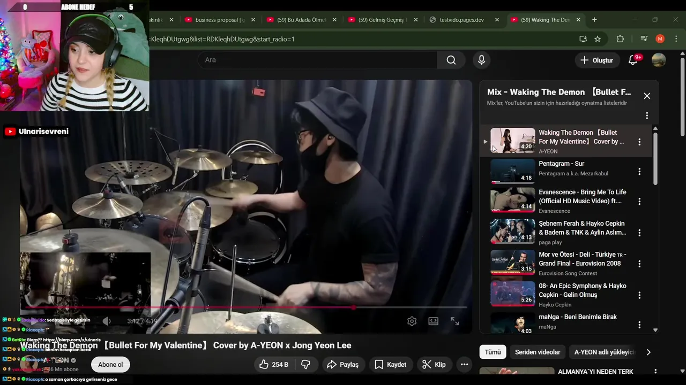
Task: Dislike the video
Action: [x=306, y=365]
